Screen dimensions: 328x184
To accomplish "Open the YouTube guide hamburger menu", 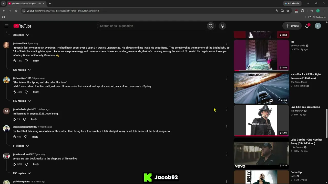I will pyautogui.click(x=7, y=26).
